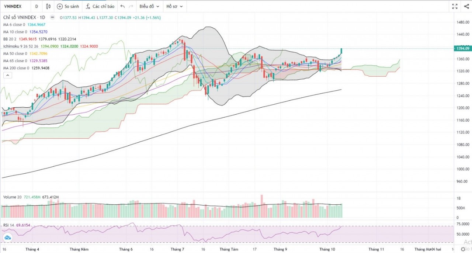Change the D timeframe interval
Screen dimensions: 472x253
(36, 6)
